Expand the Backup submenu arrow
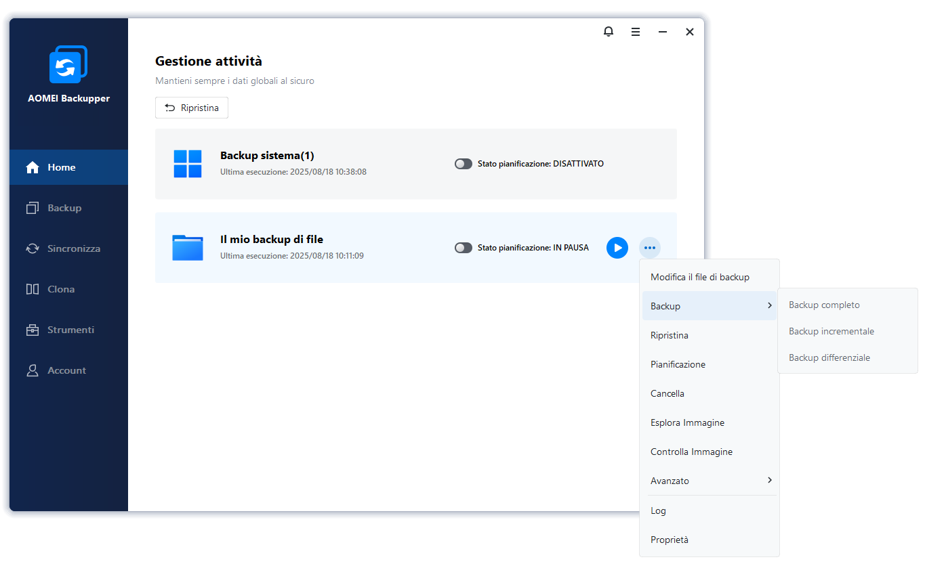Screen dimensions: 925x568 tap(770, 306)
